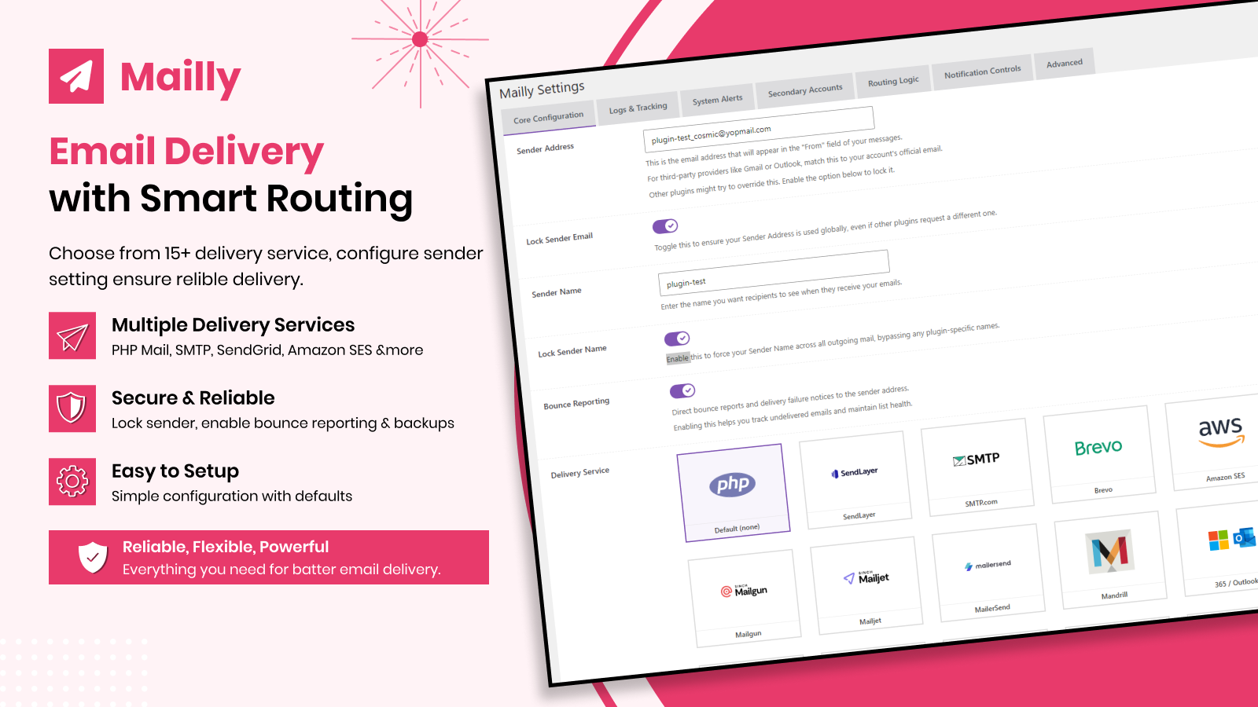Click the Sender Name input field
Screen dimensions: 1258x707
[774, 273]
